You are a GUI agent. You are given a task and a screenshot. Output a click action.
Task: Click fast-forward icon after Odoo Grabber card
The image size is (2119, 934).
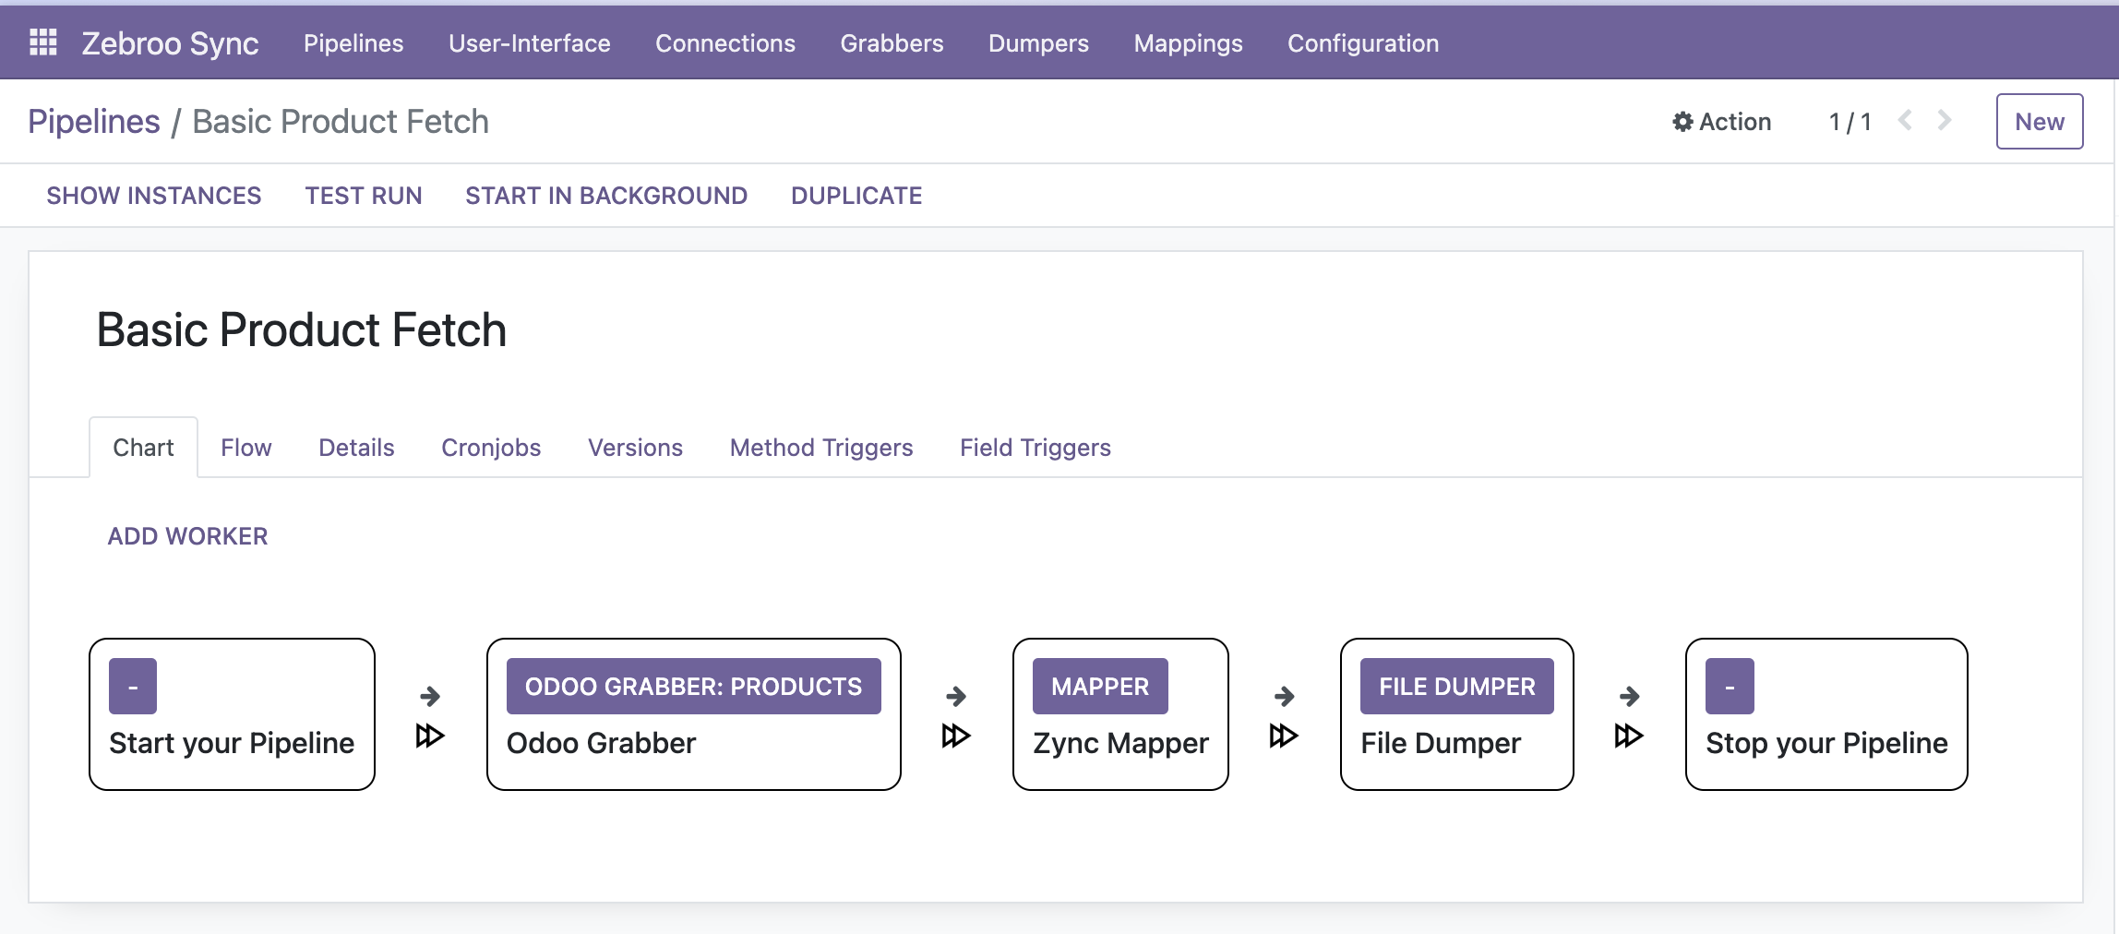[x=956, y=736]
